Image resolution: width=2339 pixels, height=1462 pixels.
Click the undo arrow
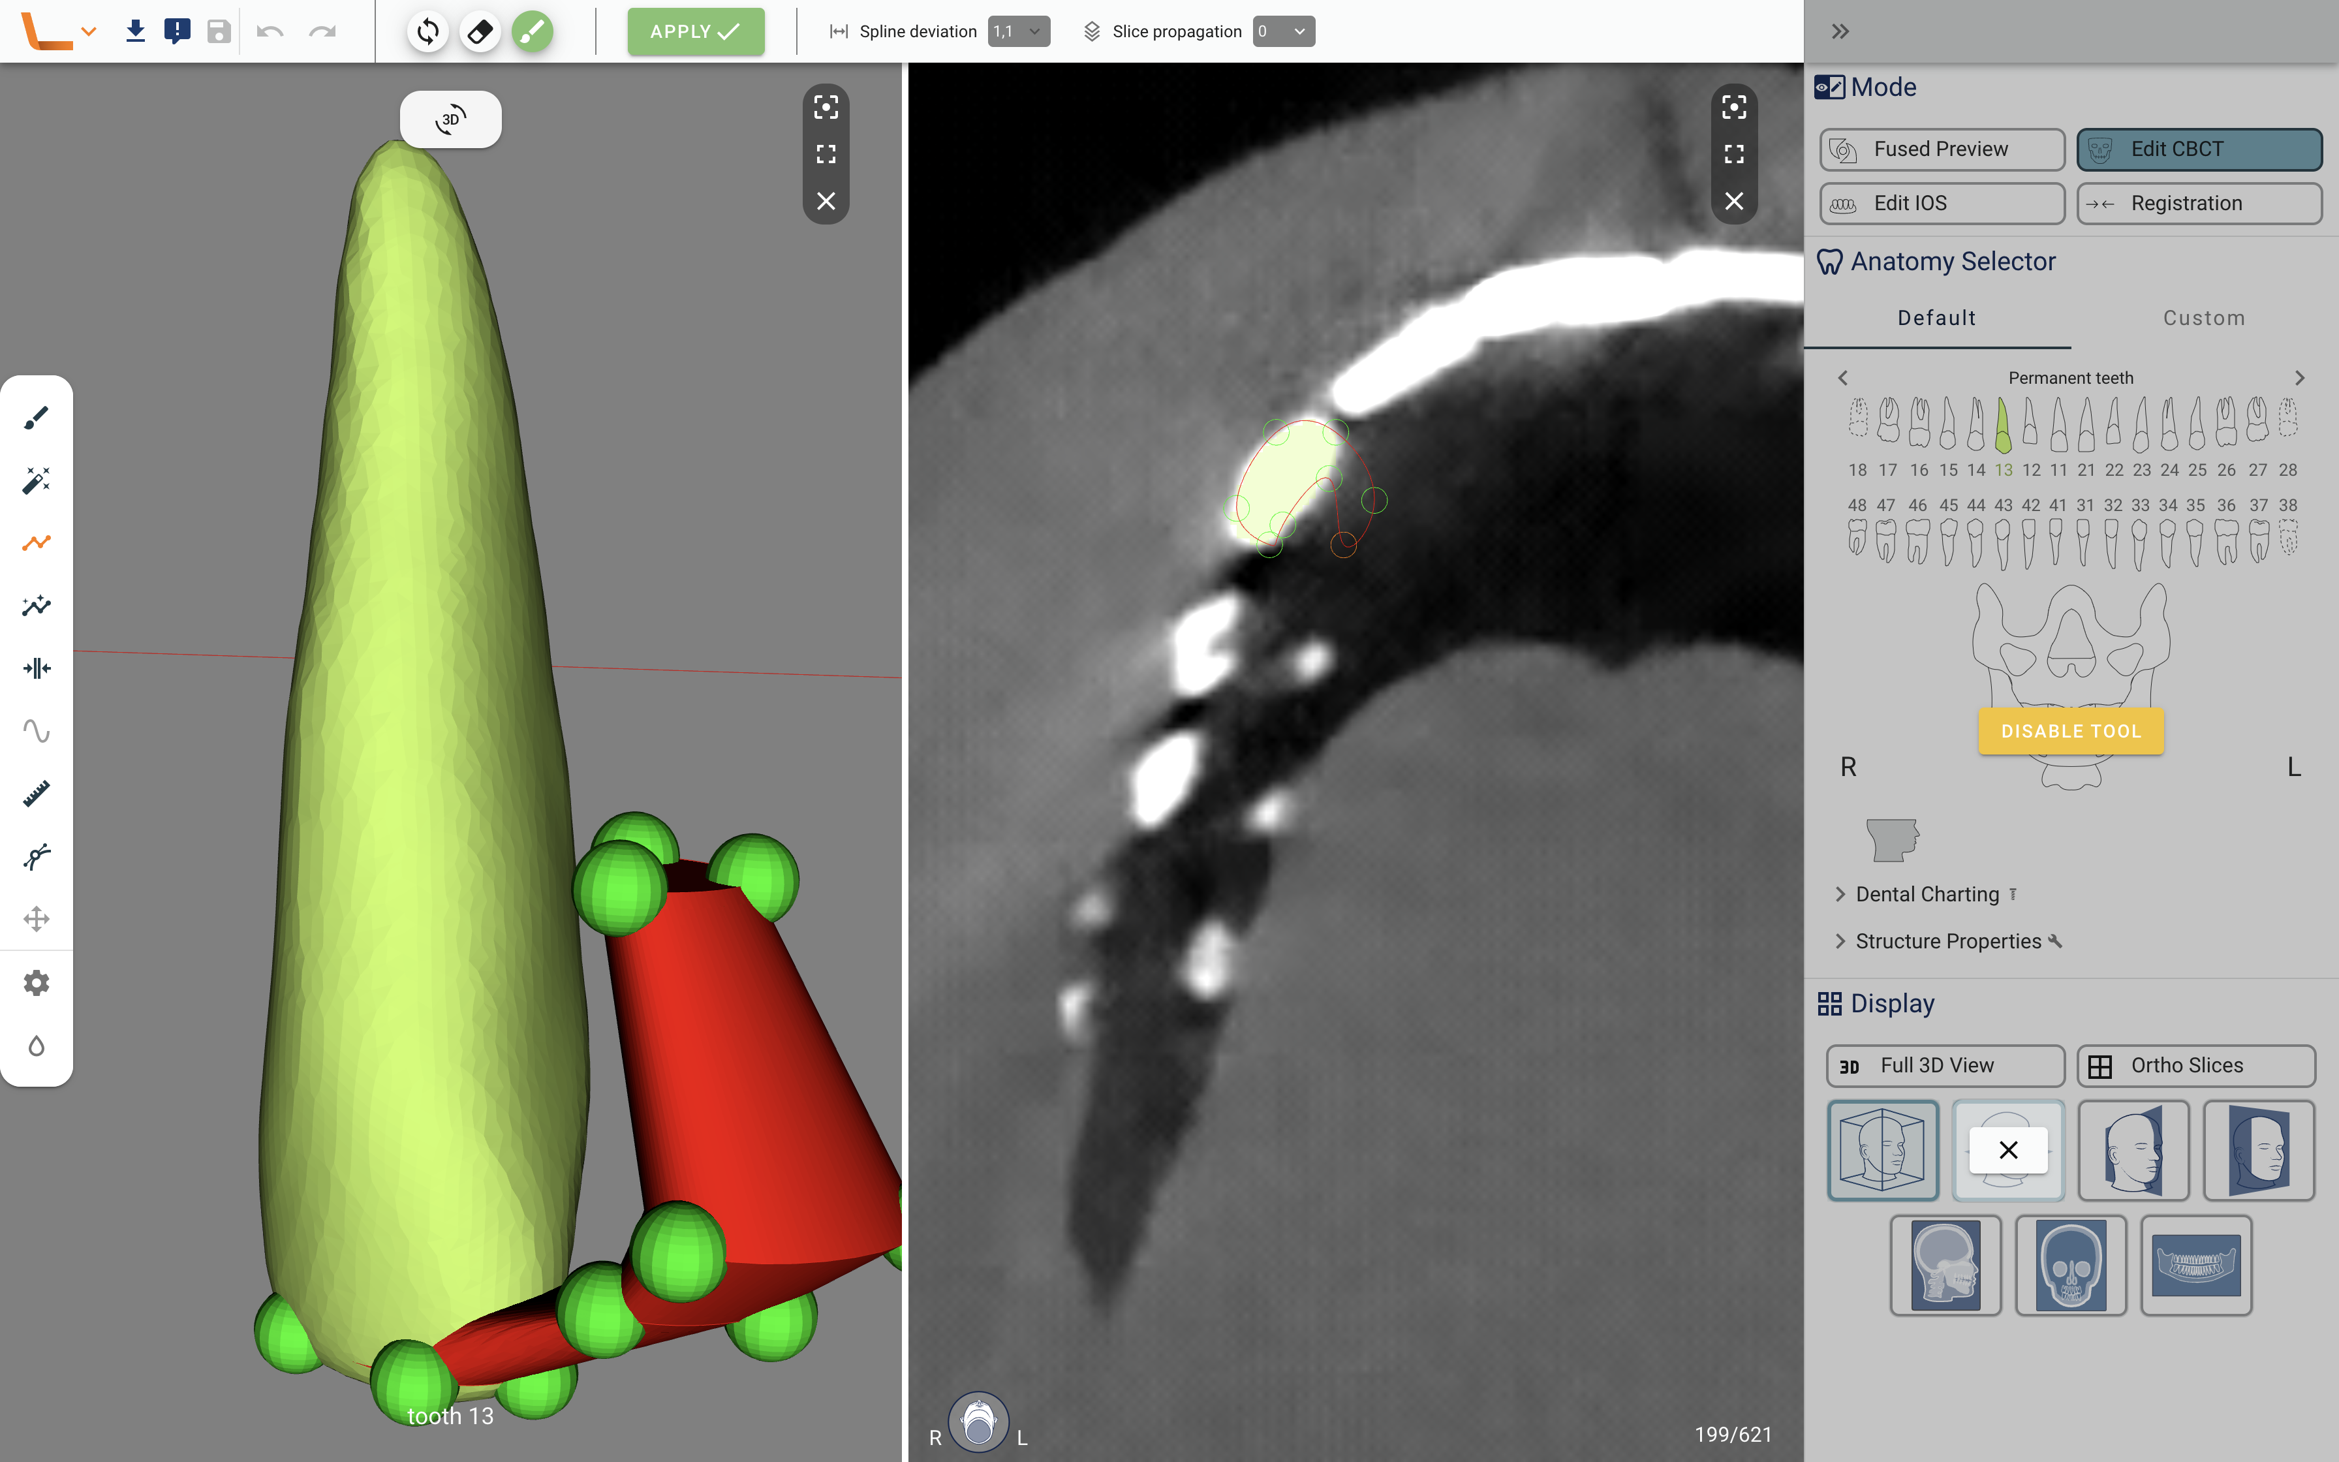(x=270, y=32)
